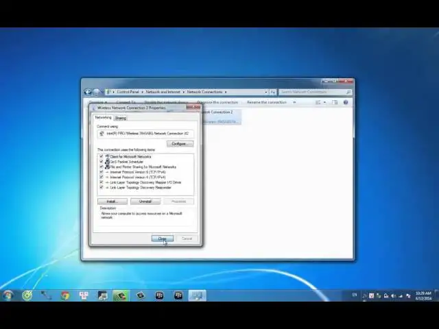Select the Wireless Network Connection 2 item behind dialog
This screenshot has height=329, width=439.
point(220,117)
